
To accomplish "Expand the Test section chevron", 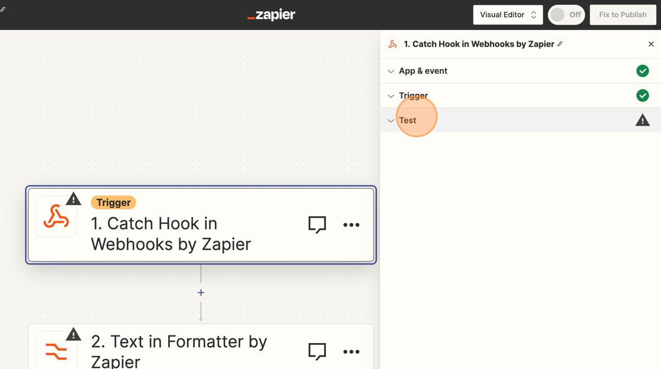I will tap(391, 120).
